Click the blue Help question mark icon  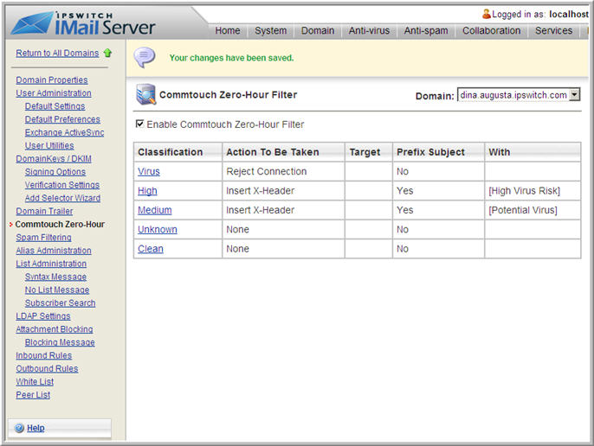(19, 428)
